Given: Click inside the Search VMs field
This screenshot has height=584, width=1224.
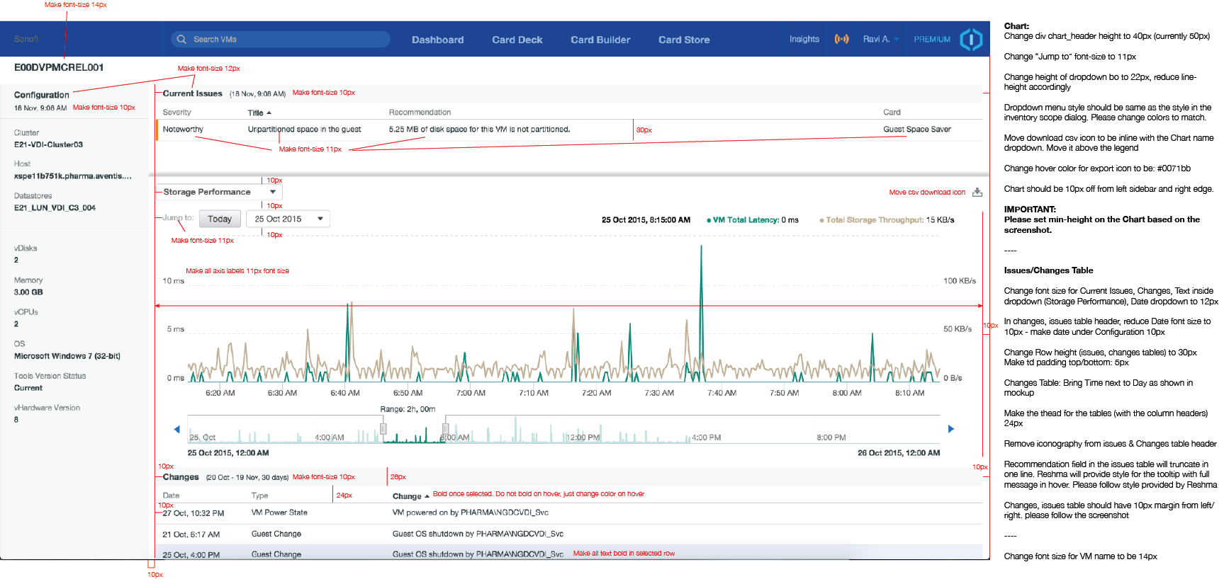Looking at the screenshot, I should tap(281, 40).
